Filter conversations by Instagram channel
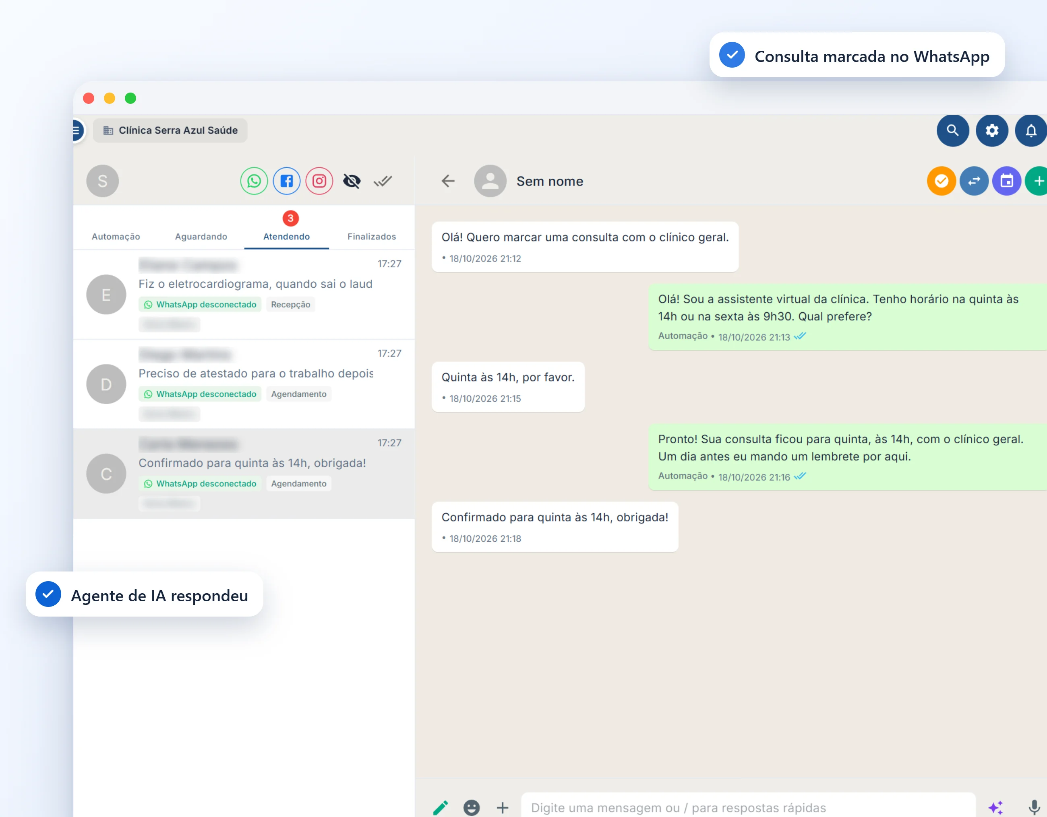 point(319,181)
